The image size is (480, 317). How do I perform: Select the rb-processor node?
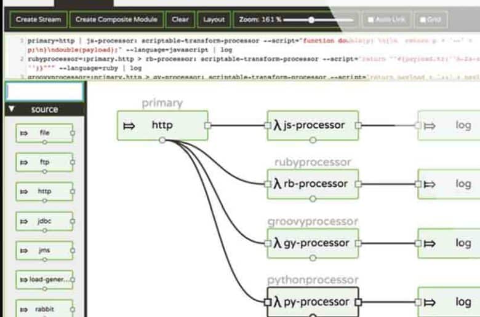click(313, 184)
